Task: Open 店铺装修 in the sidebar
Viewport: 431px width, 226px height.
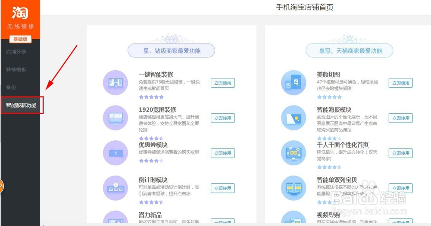Action: coord(16,51)
